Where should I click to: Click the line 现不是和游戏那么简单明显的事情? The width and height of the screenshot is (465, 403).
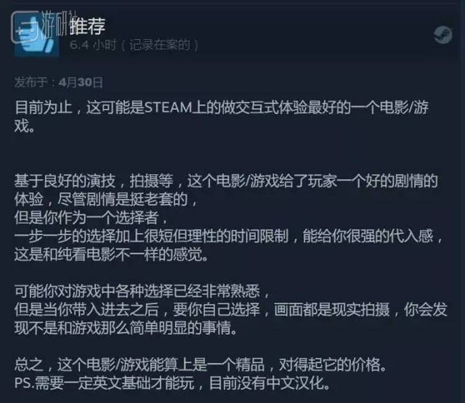126,328
